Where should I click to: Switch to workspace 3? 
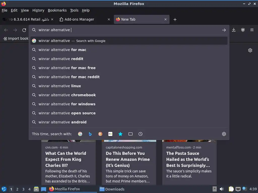(23, 189)
